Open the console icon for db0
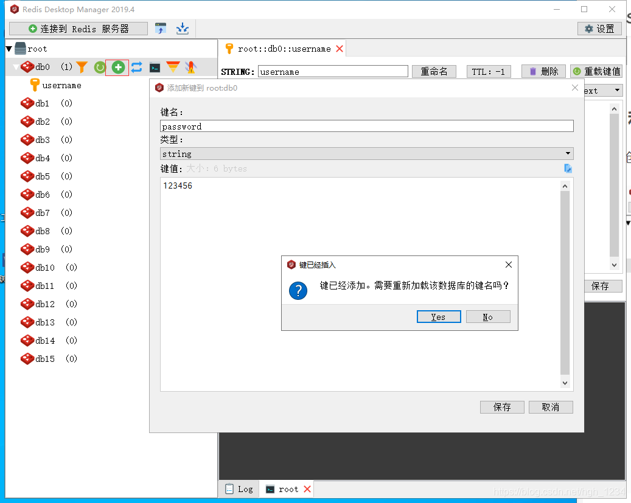 click(155, 68)
